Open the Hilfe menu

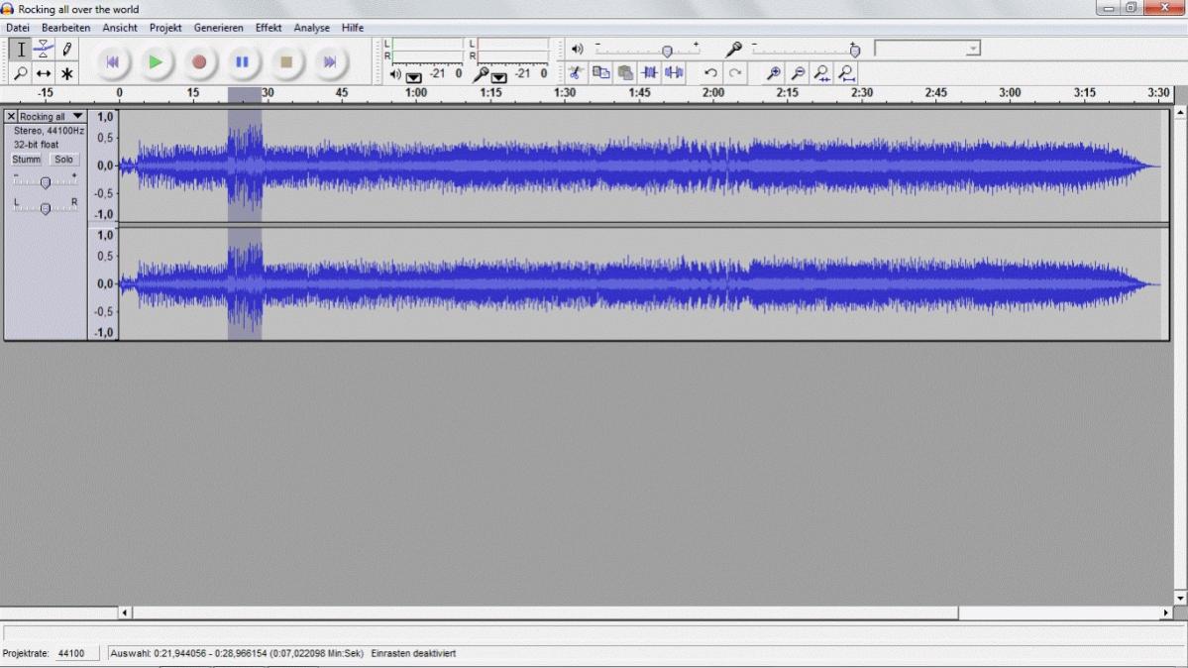pos(353,28)
